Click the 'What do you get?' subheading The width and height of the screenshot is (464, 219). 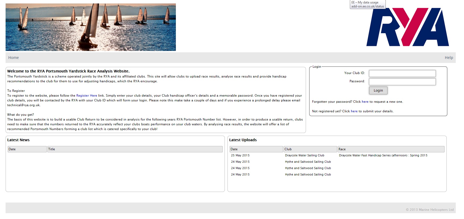point(20,115)
